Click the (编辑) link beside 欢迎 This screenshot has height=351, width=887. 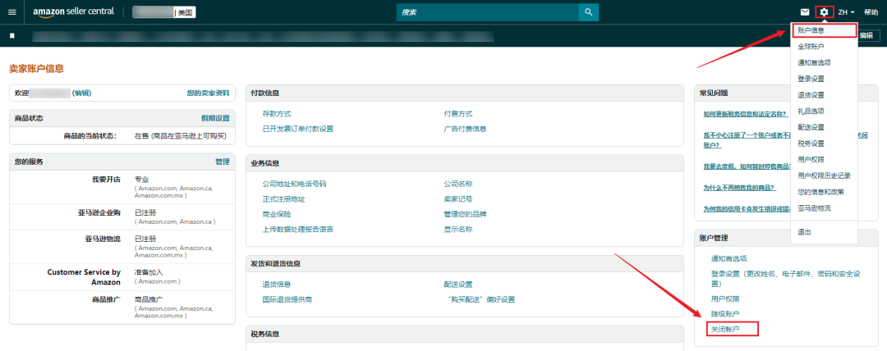point(81,93)
